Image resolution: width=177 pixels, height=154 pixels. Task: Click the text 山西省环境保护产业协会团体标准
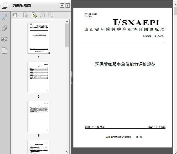124,29
